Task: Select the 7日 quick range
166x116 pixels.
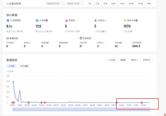Action: (x=90, y=4)
